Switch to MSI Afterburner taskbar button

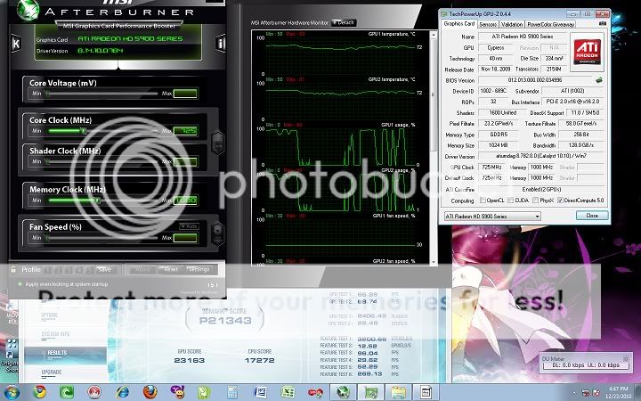[343, 392]
